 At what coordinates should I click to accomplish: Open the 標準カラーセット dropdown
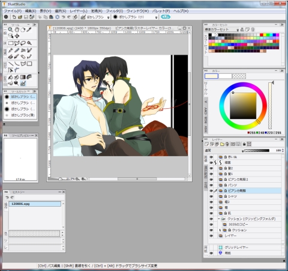[238, 30]
